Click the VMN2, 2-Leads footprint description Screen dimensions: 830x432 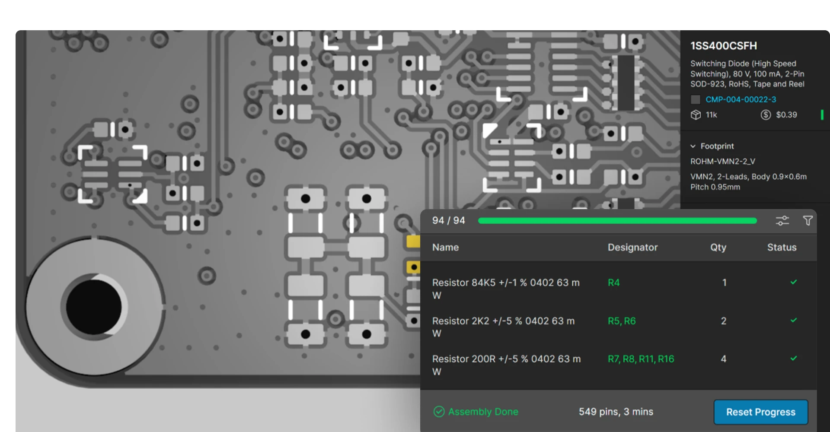(748, 182)
